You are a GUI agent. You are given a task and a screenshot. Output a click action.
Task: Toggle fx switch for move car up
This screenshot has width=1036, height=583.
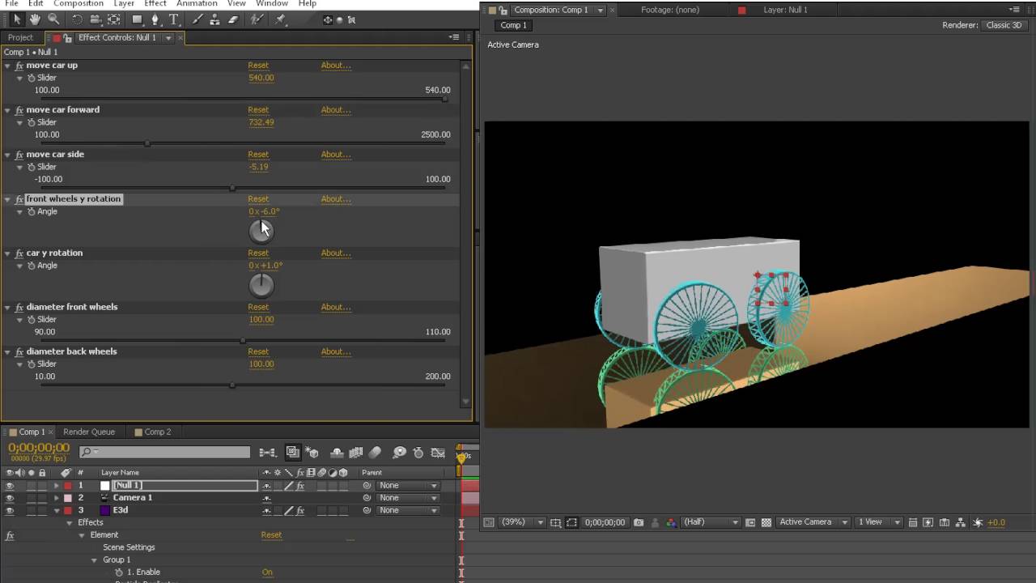click(x=19, y=66)
